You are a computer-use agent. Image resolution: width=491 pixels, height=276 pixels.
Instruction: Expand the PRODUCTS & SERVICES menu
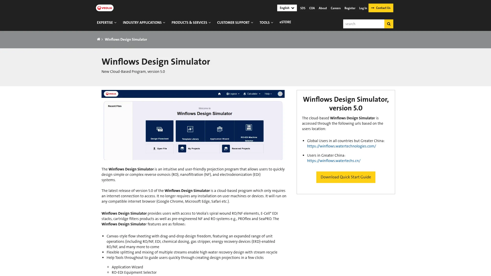tap(191, 22)
